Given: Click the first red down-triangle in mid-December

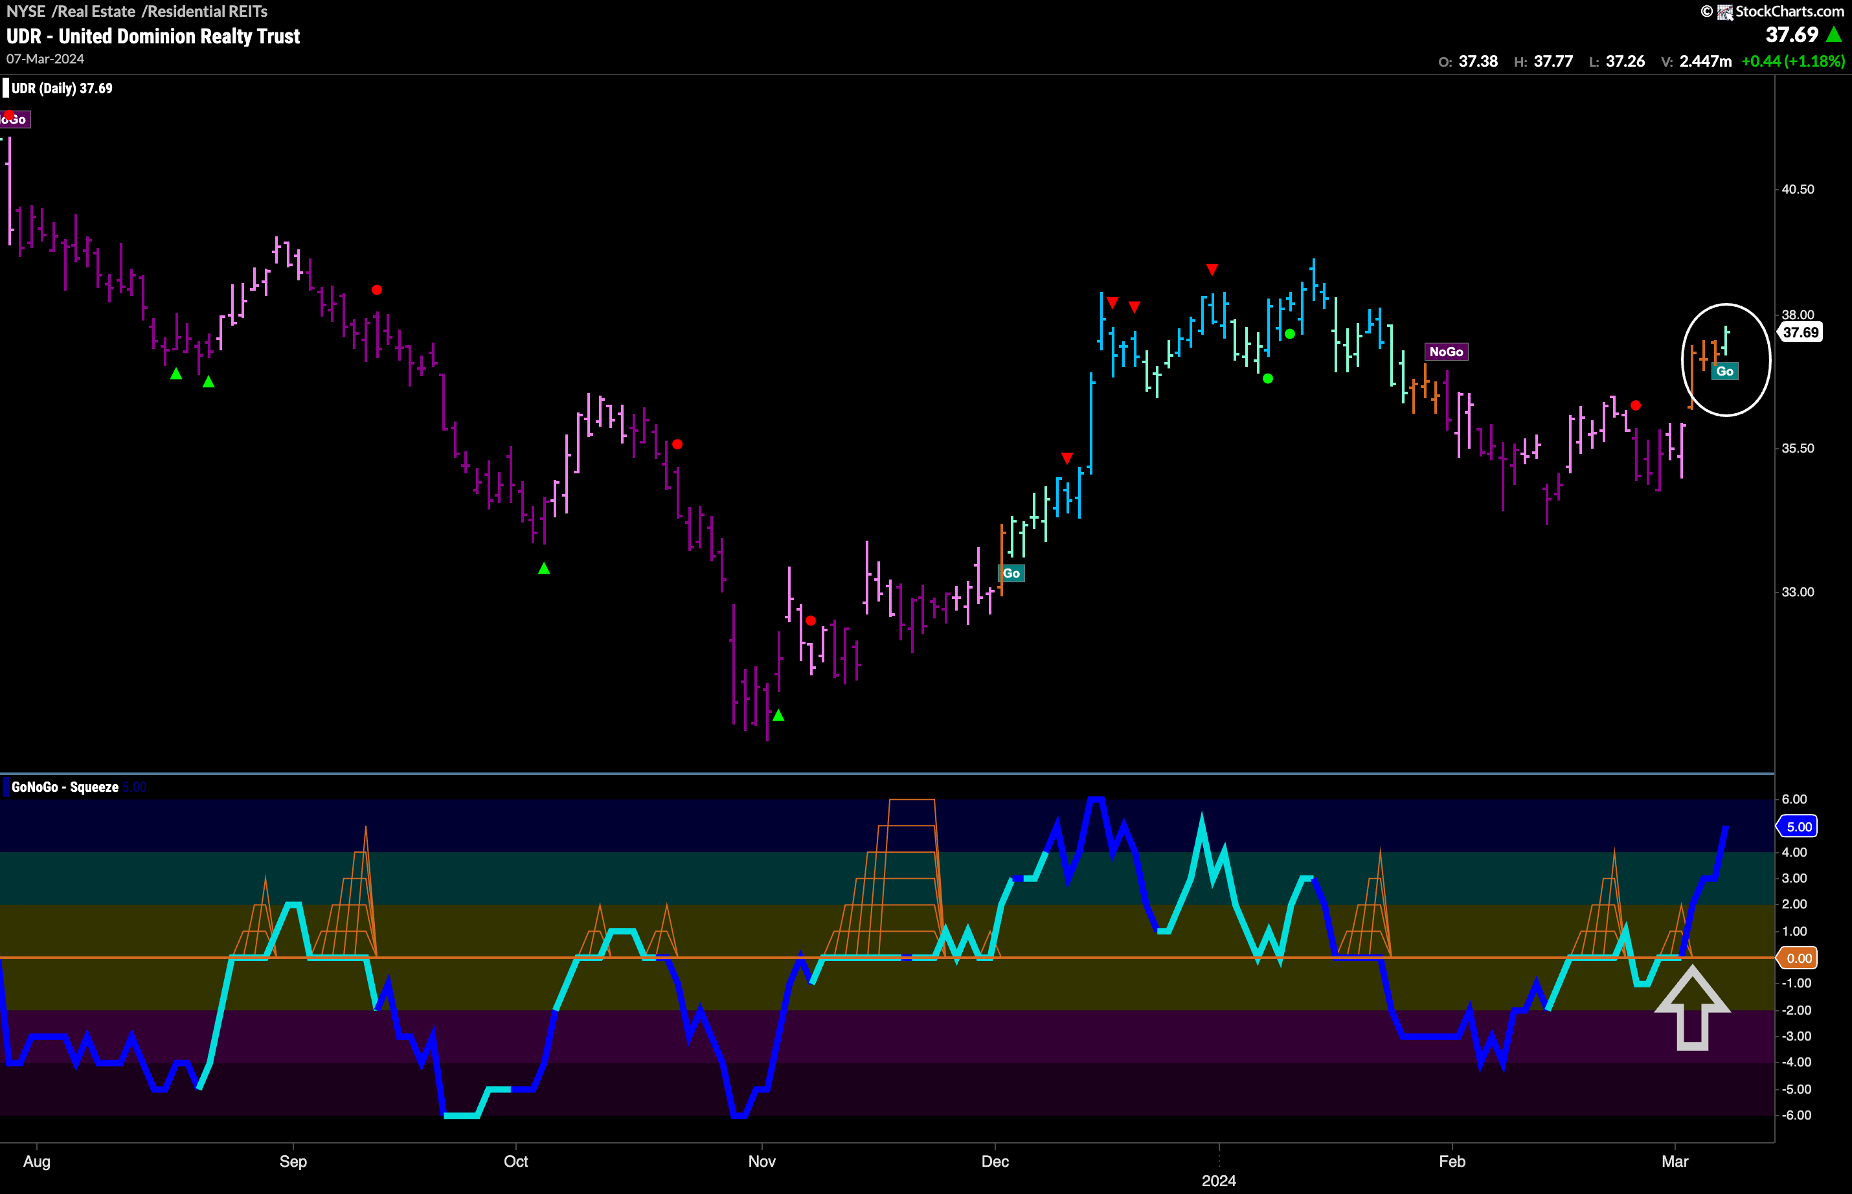Looking at the screenshot, I should [x=1112, y=302].
